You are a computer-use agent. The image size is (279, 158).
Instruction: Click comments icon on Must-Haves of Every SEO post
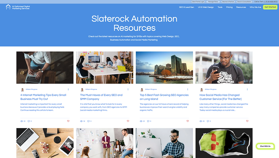(x=89, y=121)
